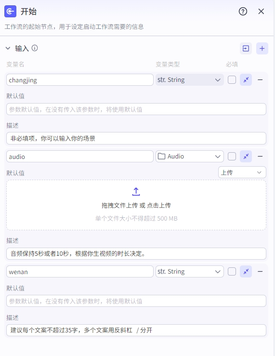Collapse the audio variable details icon

click(246, 157)
